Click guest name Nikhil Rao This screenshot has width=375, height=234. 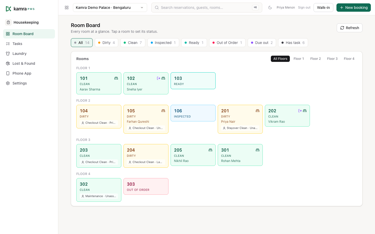[181, 161]
